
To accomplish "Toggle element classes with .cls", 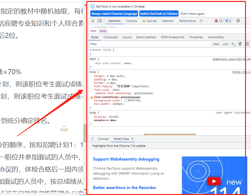I will 225,44.
